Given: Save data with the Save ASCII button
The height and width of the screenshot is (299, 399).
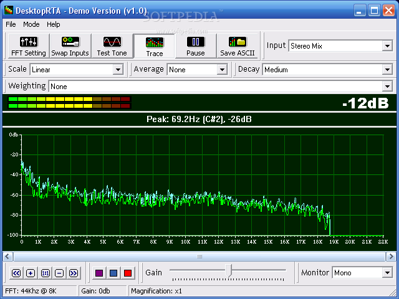Looking at the screenshot, I should 238,46.
